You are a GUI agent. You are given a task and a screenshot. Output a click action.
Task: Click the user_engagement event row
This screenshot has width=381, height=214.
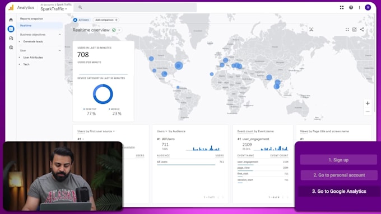coord(263,162)
